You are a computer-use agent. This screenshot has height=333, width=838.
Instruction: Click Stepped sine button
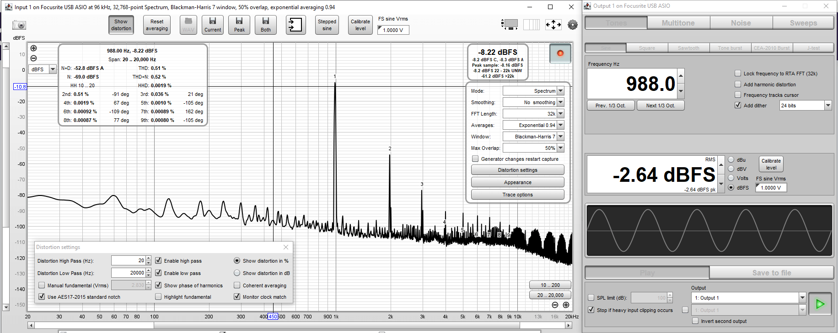pyautogui.click(x=327, y=25)
